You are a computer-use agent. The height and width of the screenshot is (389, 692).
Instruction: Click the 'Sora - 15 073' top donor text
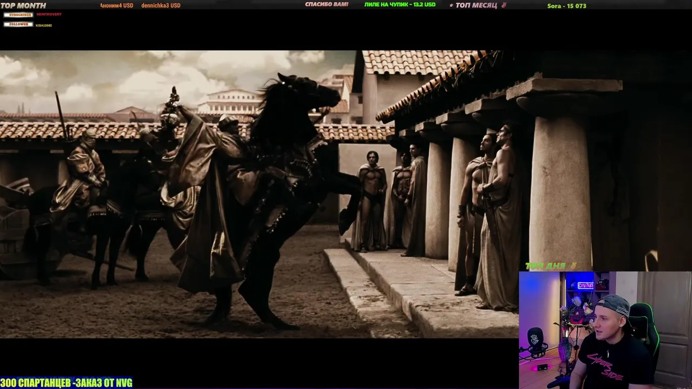(x=567, y=6)
